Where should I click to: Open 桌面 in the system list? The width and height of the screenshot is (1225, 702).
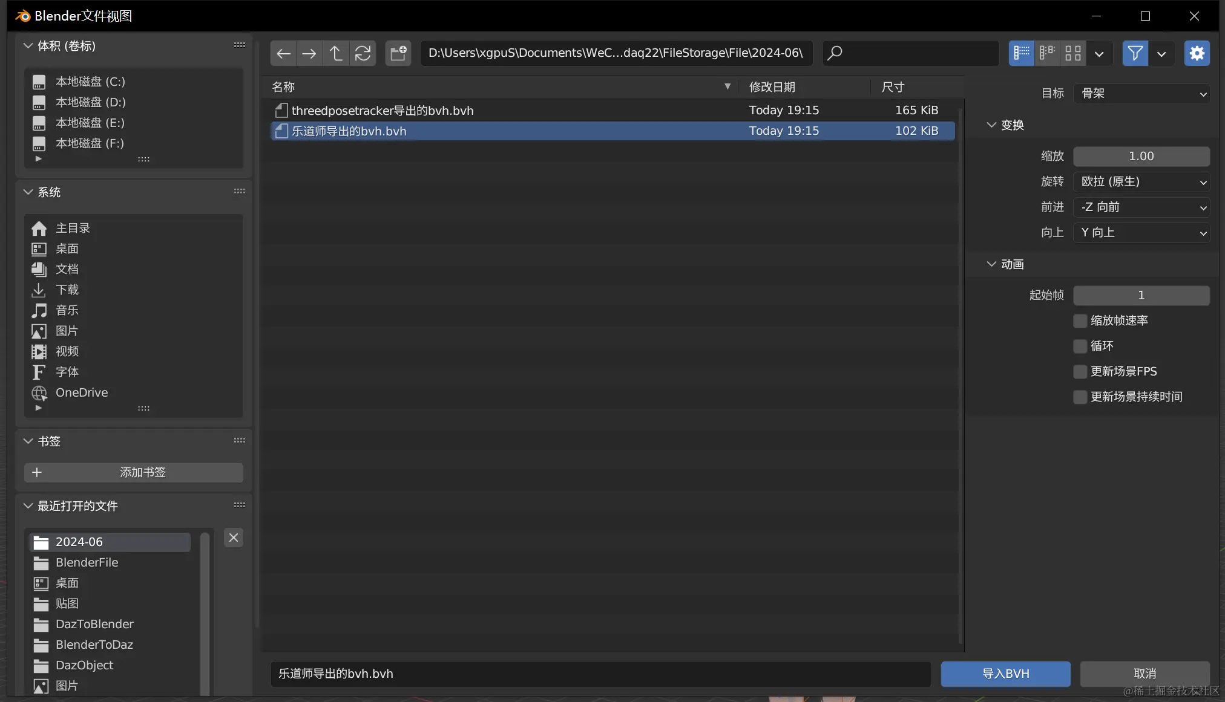pos(67,249)
